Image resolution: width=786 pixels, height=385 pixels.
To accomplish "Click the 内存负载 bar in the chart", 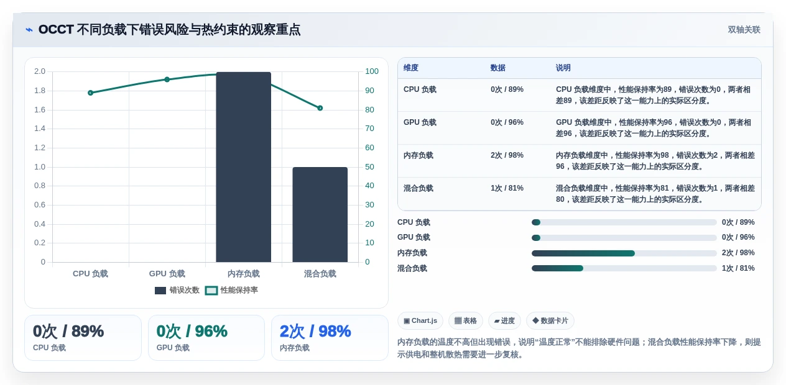I will 244,167.
